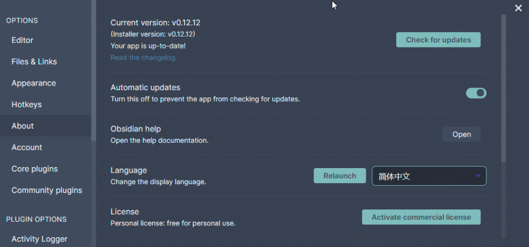Open the Account settings tab
Viewport: 529px width, 247px height.
point(27,147)
